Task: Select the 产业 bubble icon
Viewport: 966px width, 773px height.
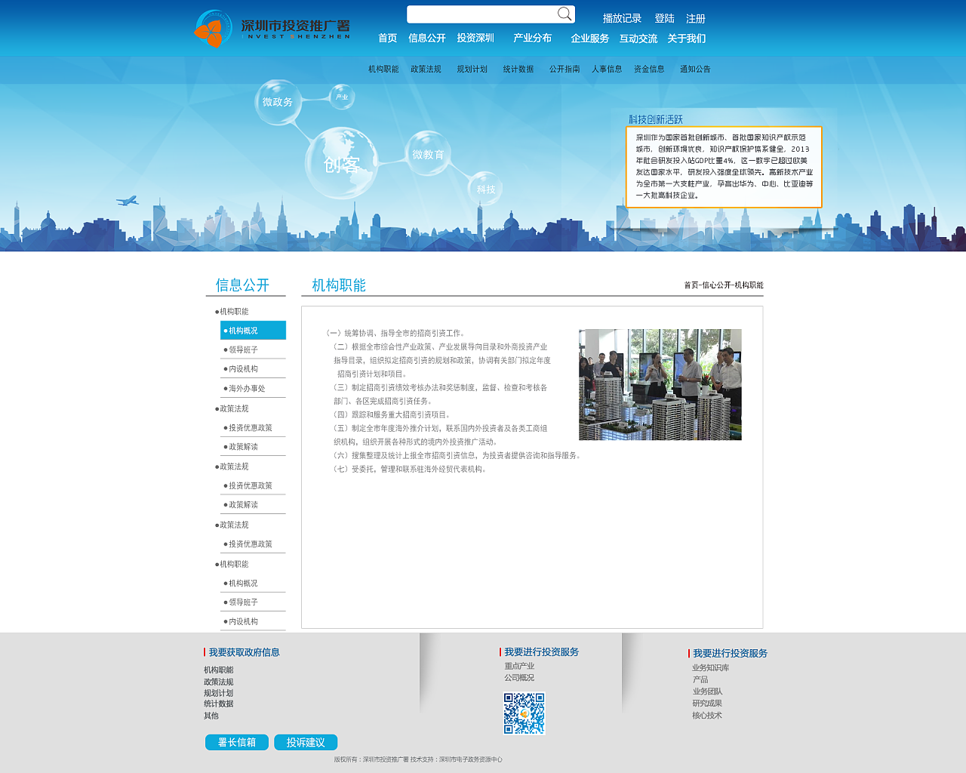Action: coord(341,97)
